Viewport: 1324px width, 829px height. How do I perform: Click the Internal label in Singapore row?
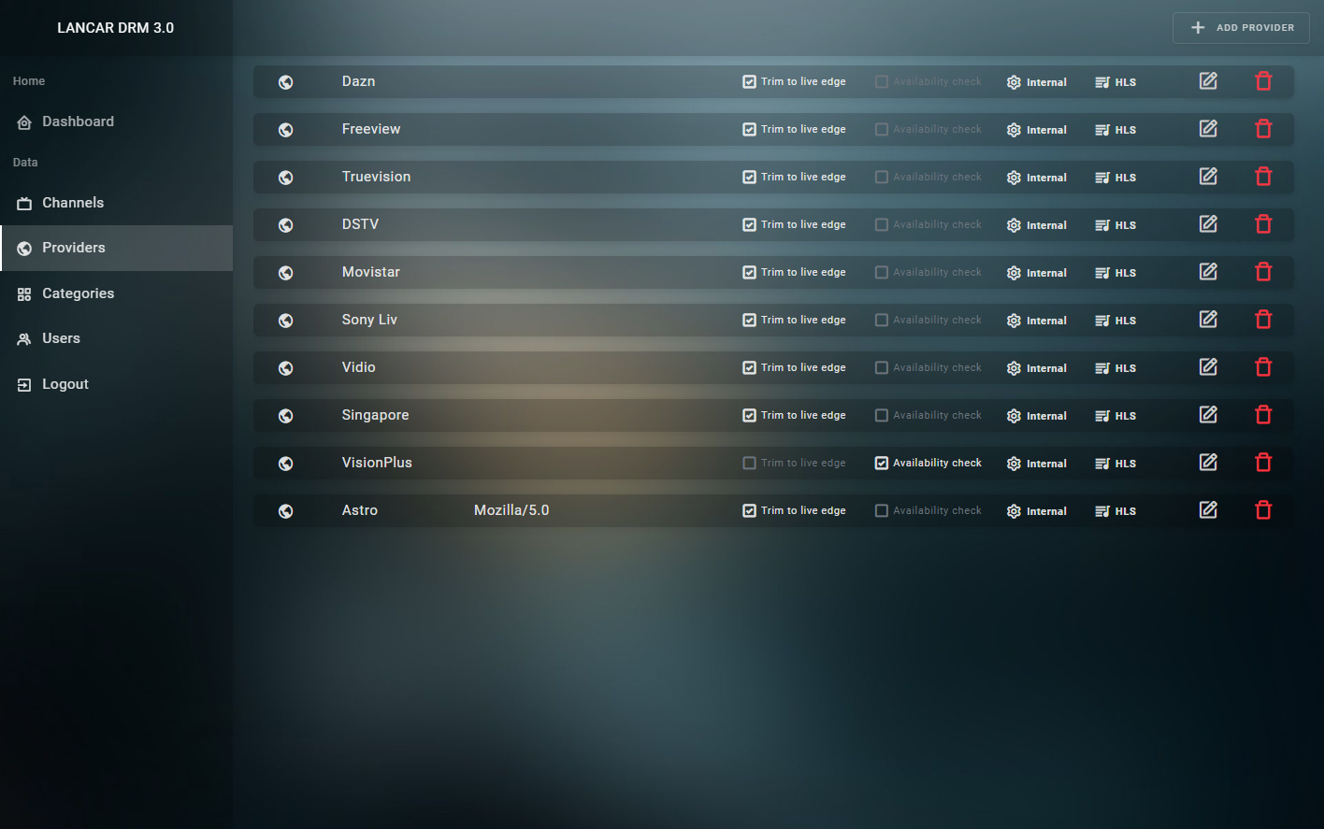[1046, 416]
